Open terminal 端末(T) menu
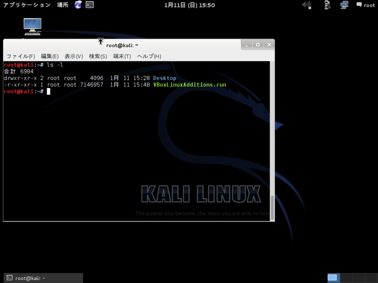 [122, 56]
